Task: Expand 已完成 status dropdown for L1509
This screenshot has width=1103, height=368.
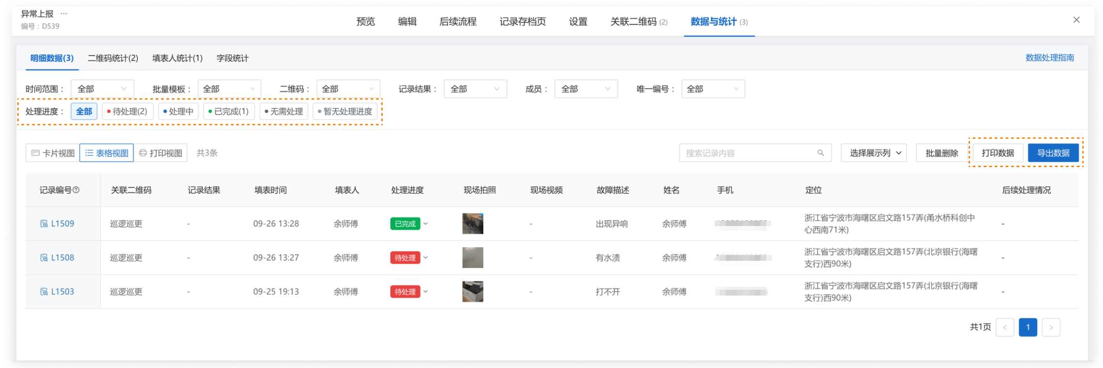Action: (426, 224)
